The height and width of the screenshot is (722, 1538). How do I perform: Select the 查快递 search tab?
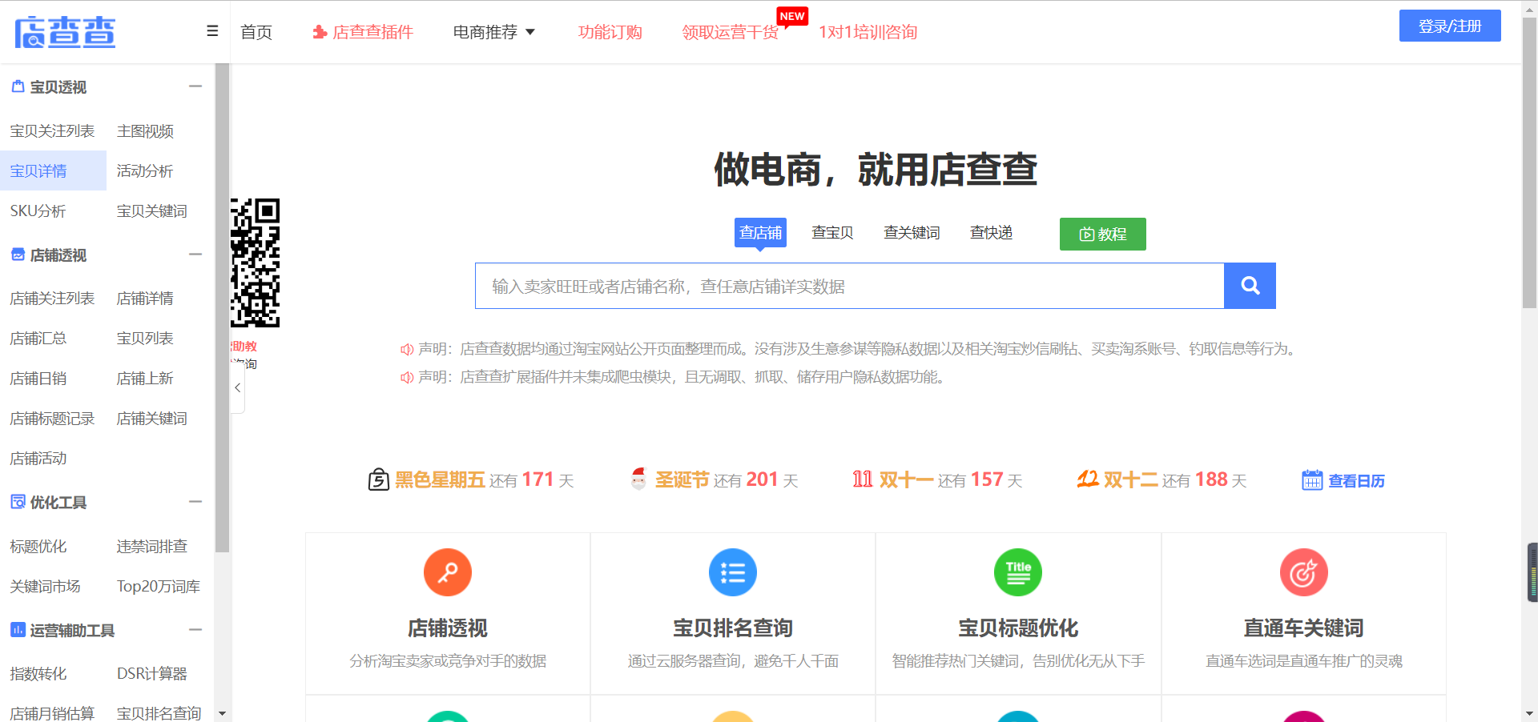(x=991, y=232)
